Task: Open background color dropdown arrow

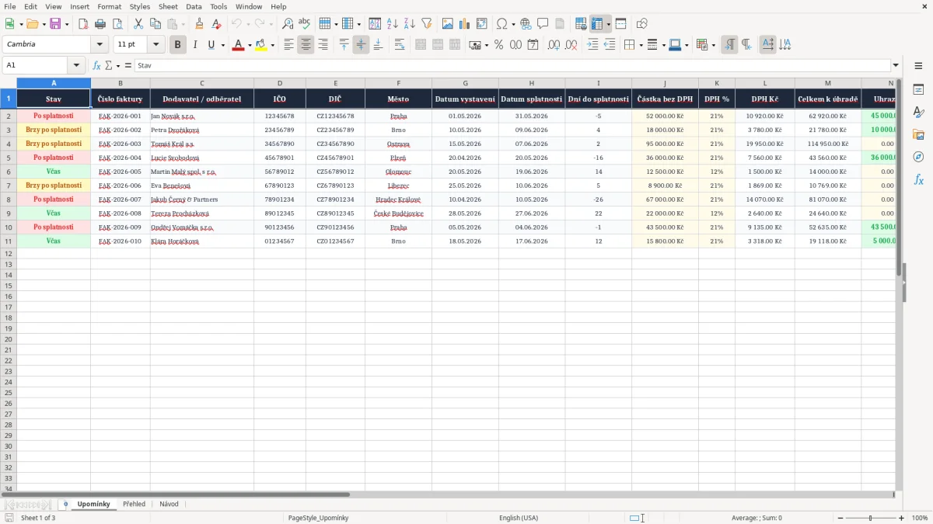Action: pyautogui.click(x=273, y=45)
